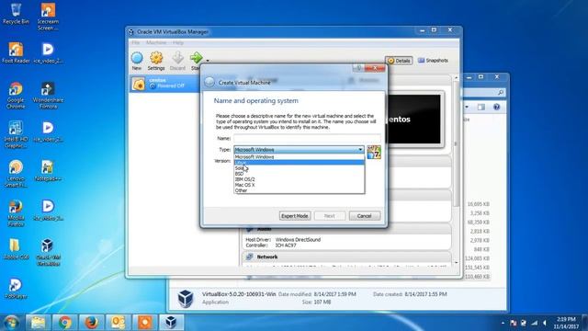This screenshot has width=588, height=331.
Task: Click the help icon in Explorer window
Action: pos(496,108)
